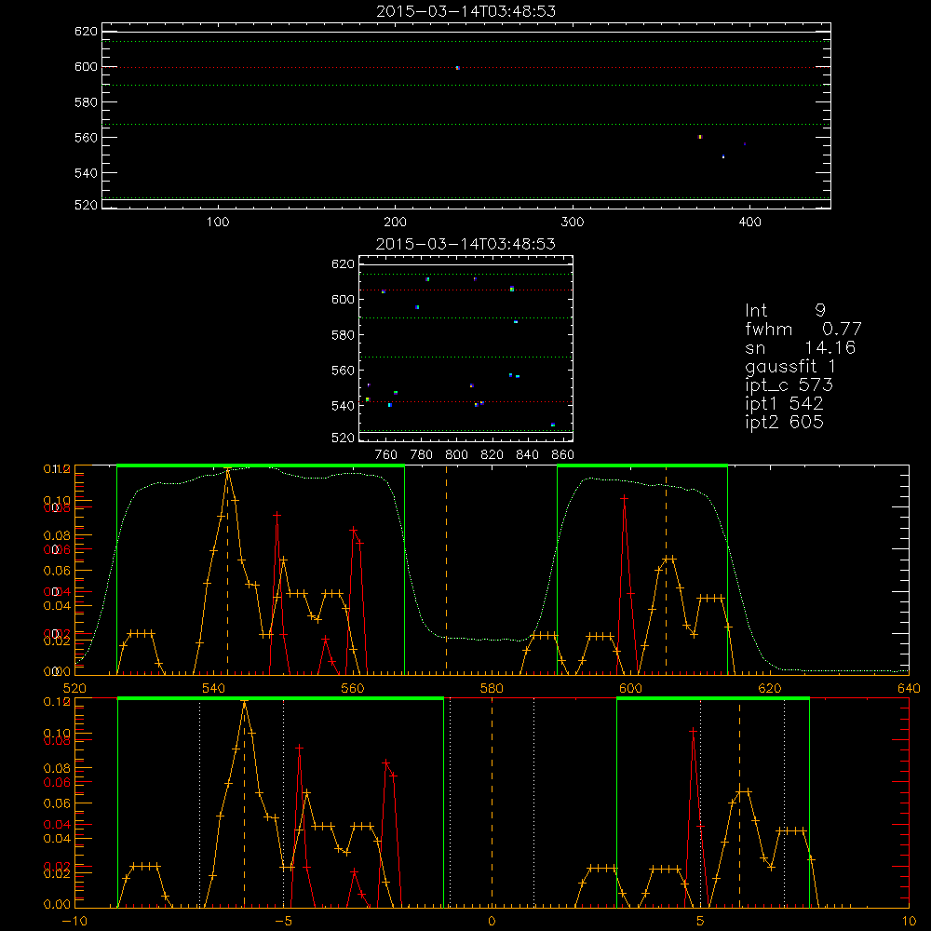The height and width of the screenshot is (931, 931).
Task: Click the 'ipt2 605' entry
Action: coord(784,422)
